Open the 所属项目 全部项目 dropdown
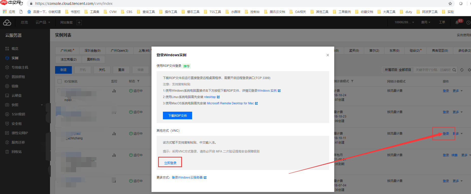Viewport: 471px width, 194px height. click(398, 70)
